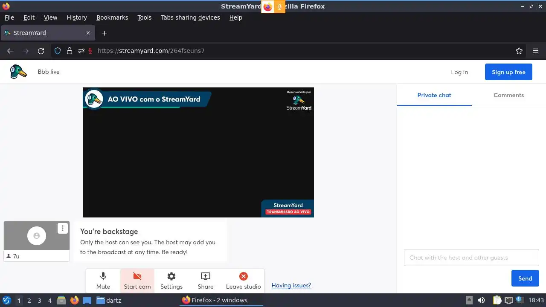Image resolution: width=546 pixels, height=307 pixels.
Task: Send the chat message
Action: 525,278
